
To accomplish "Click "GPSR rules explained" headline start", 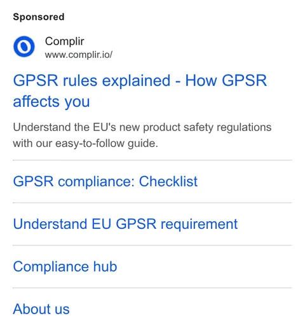I will 91,81.
